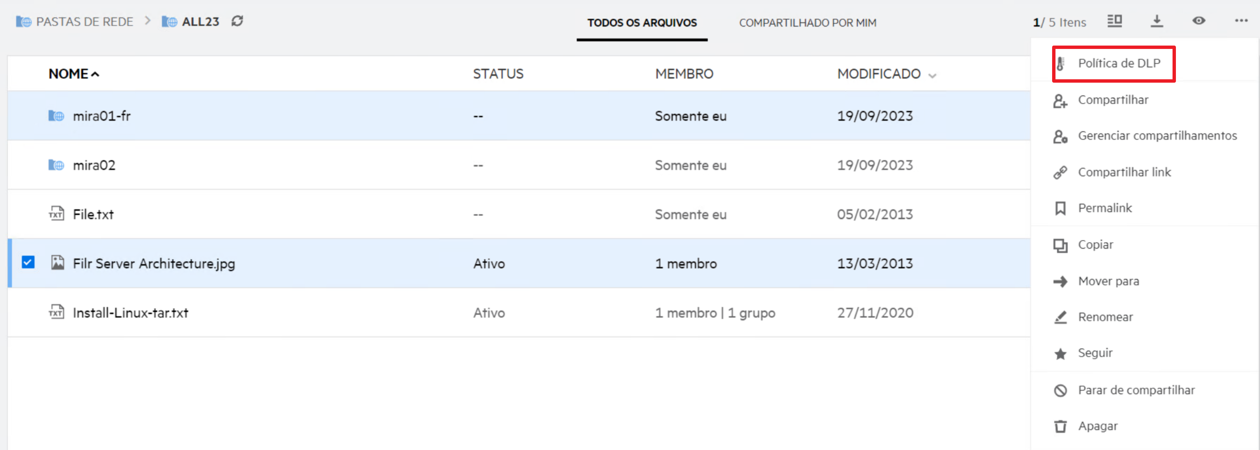Toggle the eye visibility icon in toolbar
Image resolution: width=1260 pixels, height=450 pixels.
pyautogui.click(x=1198, y=21)
